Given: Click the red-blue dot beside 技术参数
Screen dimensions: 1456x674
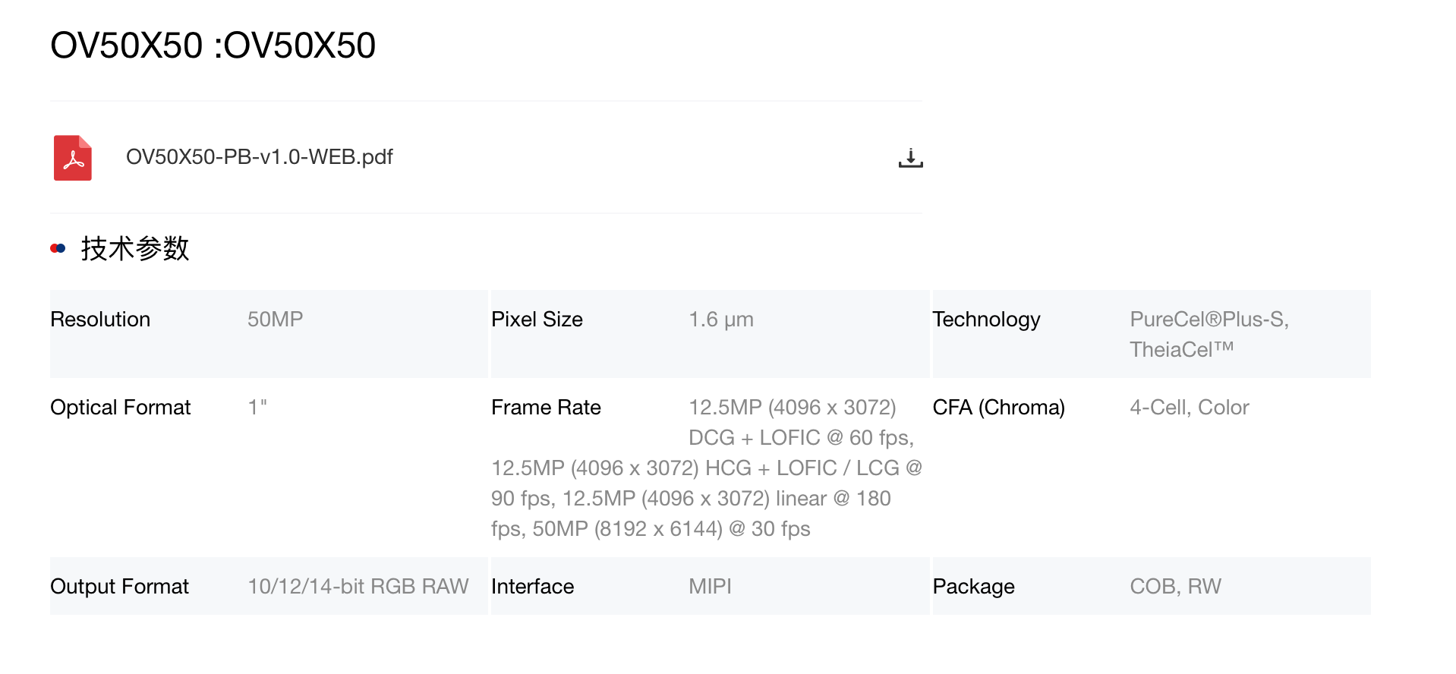Looking at the screenshot, I should click(58, 248).
